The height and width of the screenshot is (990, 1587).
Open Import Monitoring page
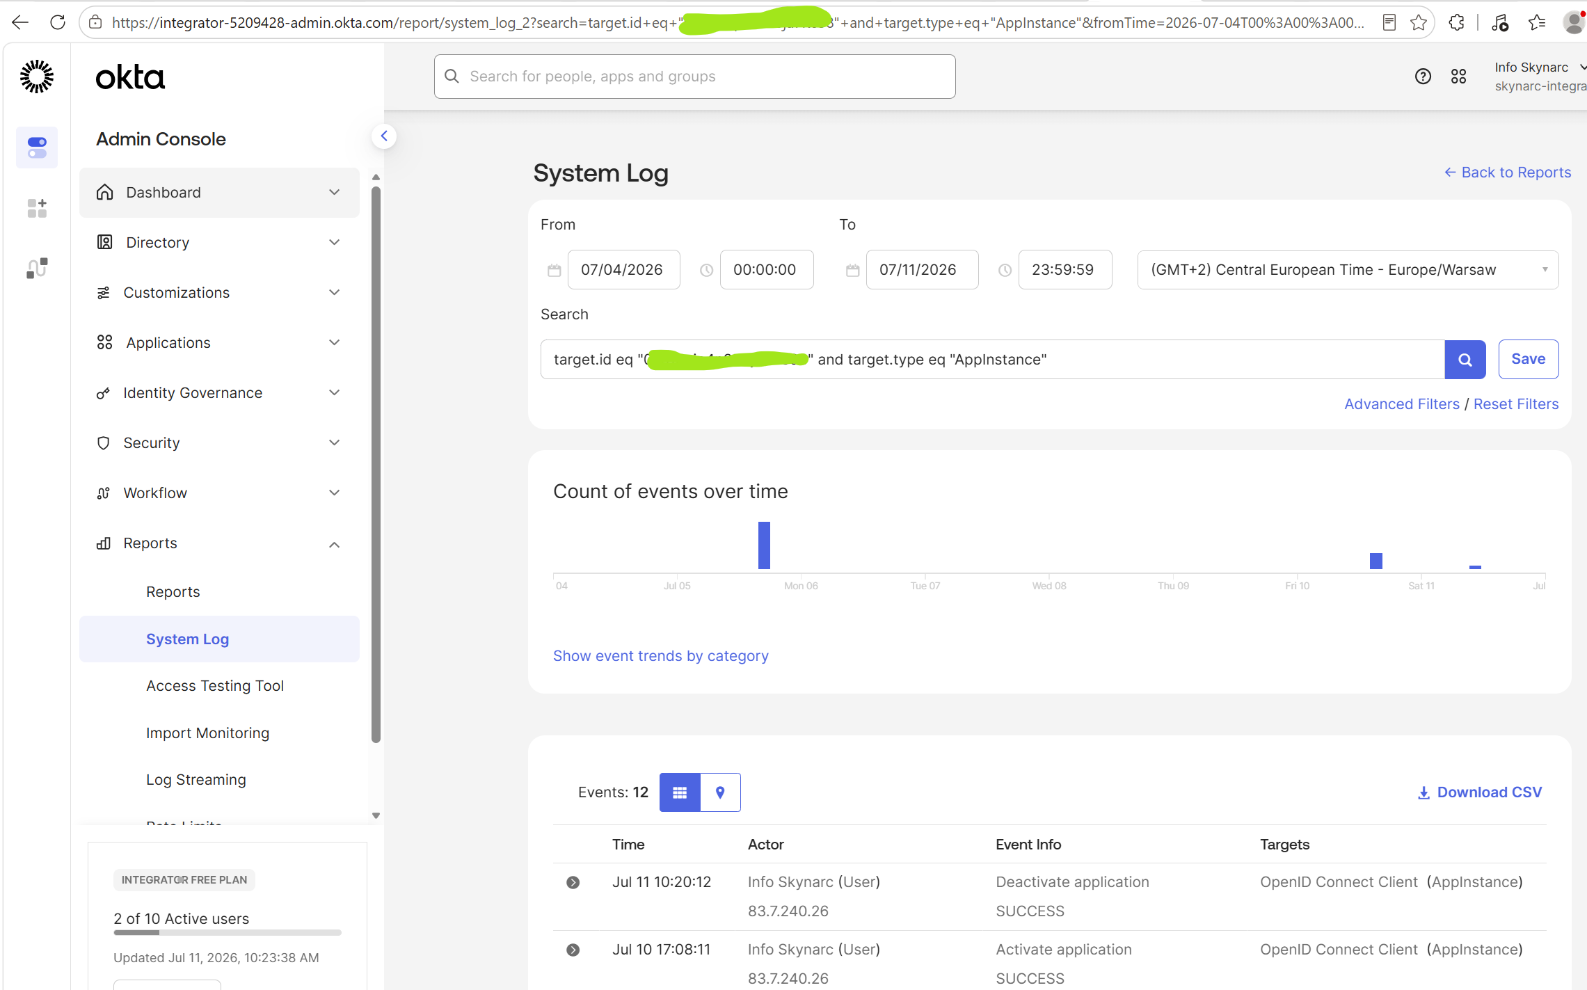[207, 733]
